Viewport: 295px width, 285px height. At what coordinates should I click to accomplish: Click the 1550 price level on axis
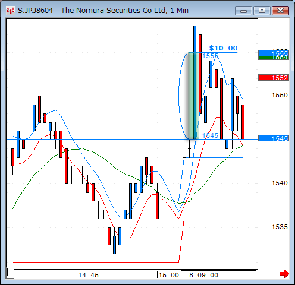[280, 95]
